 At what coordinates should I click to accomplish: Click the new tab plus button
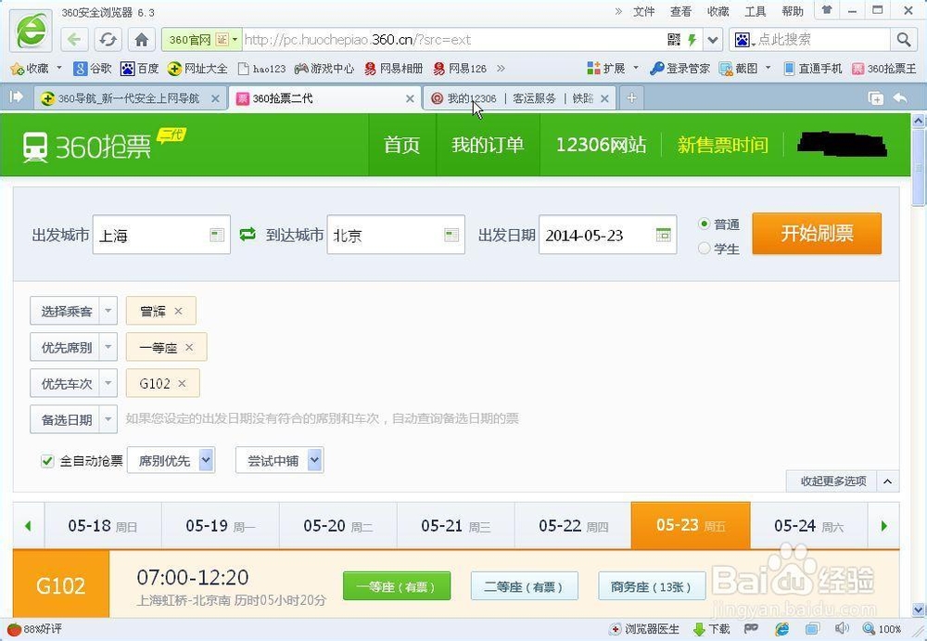coord(631,98)
